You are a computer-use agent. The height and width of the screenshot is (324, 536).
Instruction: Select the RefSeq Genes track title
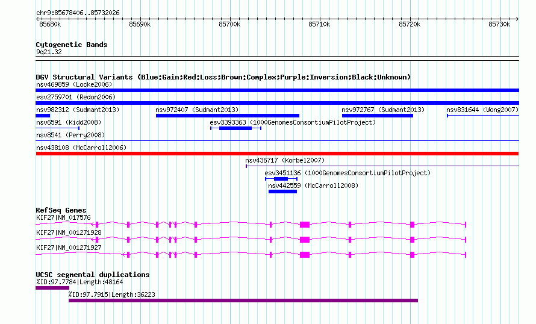[61, 210]
